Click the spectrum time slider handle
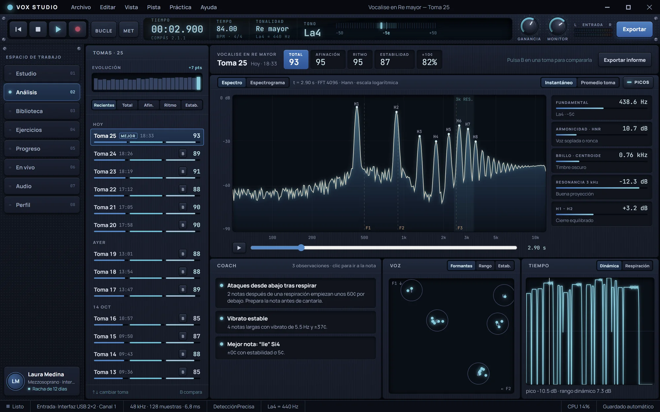 click(301, 248)
